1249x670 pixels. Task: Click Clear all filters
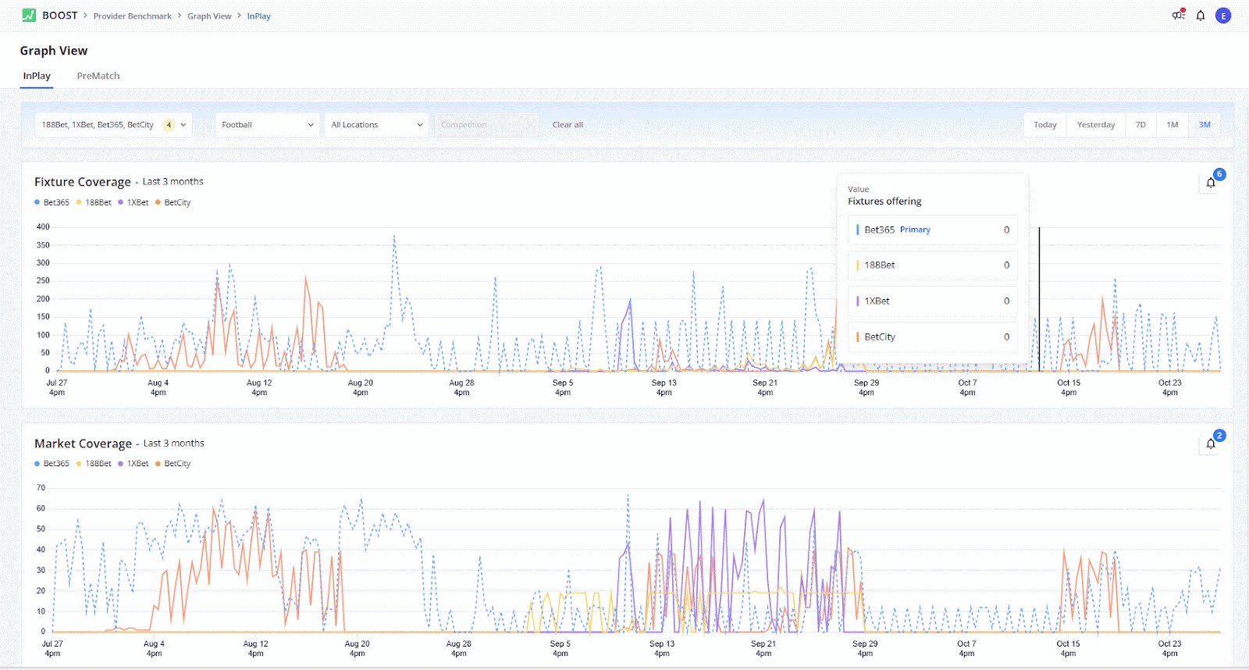click(x=568, y=125)
